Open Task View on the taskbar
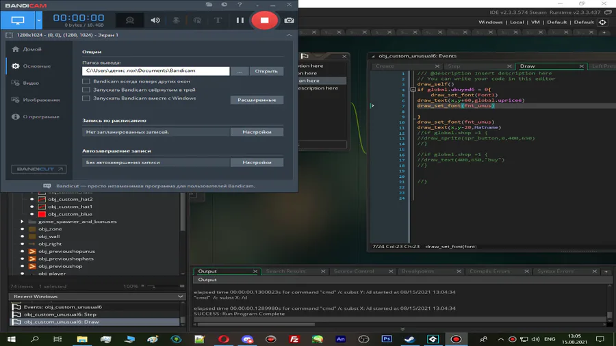The height and width of the screenshot is (346, 616). [57, 339]
